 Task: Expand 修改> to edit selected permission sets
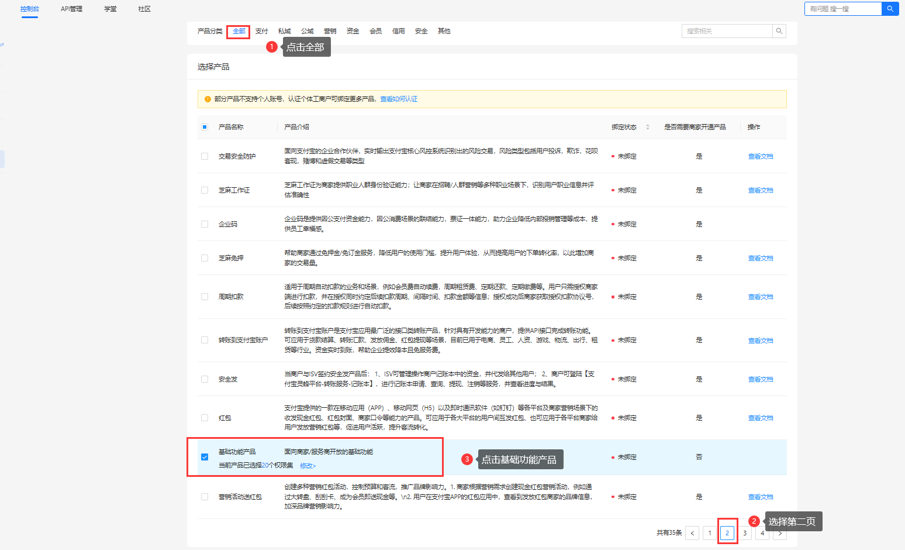click(308, 466)
